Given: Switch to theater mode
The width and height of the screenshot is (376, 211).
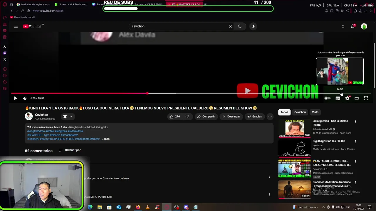Looking at the screenshot, I should tap(357, 98).
